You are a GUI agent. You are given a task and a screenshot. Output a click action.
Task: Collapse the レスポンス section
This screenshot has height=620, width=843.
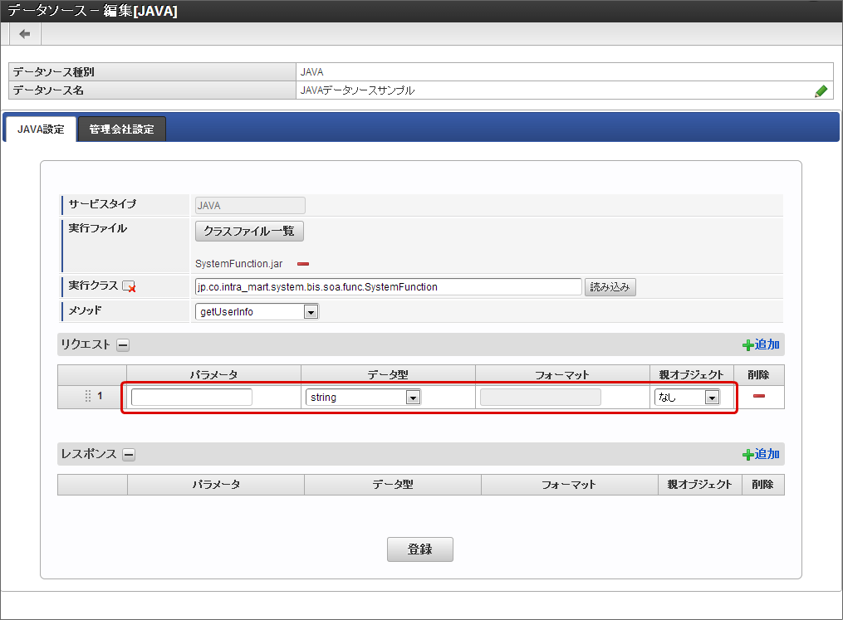[x=129, y=455]
